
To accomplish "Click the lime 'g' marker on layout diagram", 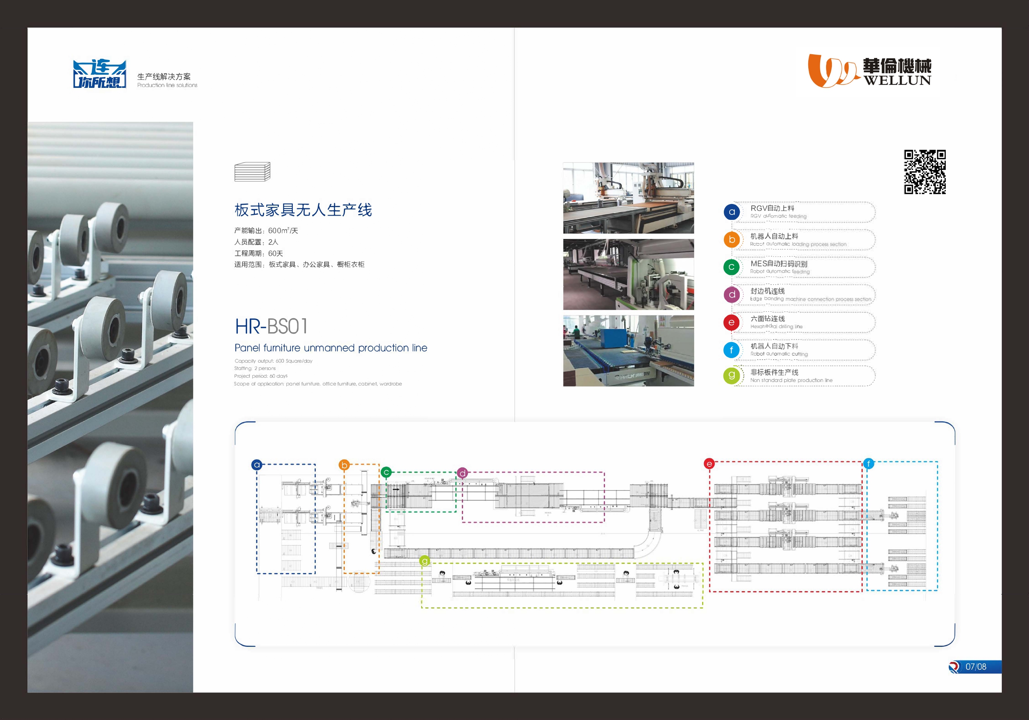I will coord(424,561).
